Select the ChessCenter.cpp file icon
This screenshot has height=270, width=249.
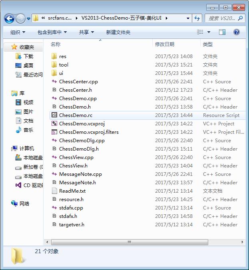(x=54, y=81)
